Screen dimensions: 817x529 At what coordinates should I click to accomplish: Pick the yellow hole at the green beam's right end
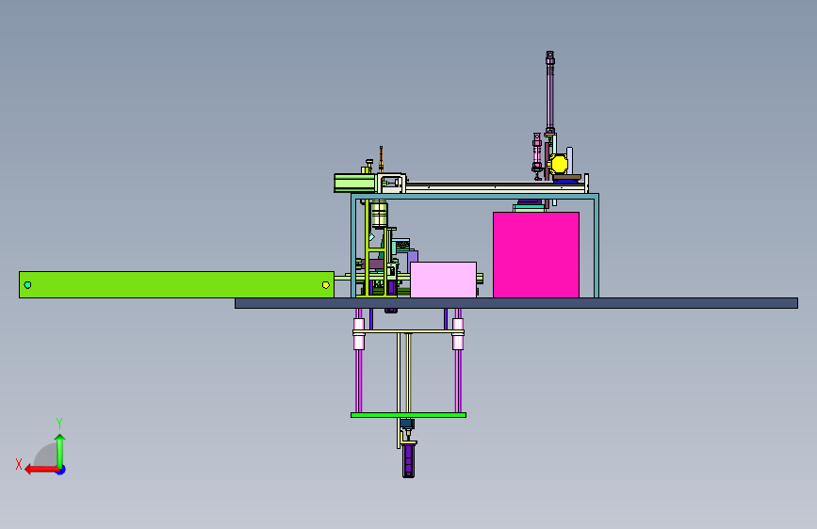click(x=326, y=285)
